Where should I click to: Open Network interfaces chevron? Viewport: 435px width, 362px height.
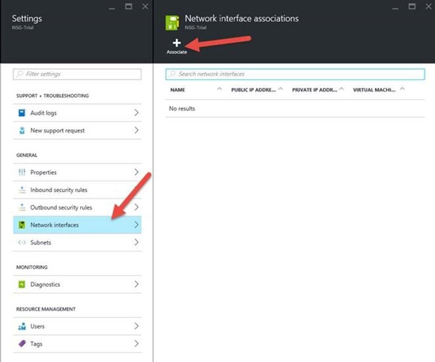pyautogui.click(x=136, y=225)
